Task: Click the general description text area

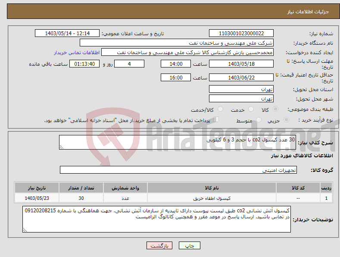Action: [178, 142]
